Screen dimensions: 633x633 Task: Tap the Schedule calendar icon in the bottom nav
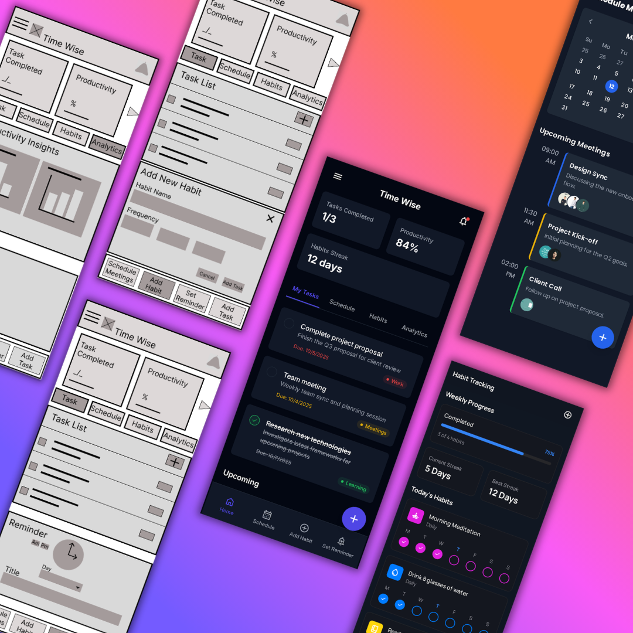(x=267, y=515)
